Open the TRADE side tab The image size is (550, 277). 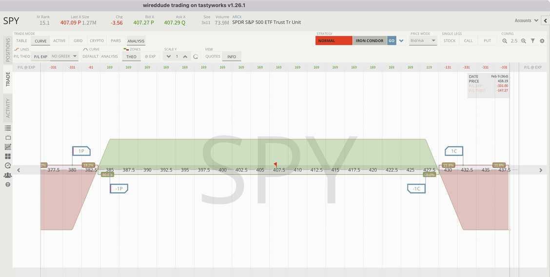[8, 79]
